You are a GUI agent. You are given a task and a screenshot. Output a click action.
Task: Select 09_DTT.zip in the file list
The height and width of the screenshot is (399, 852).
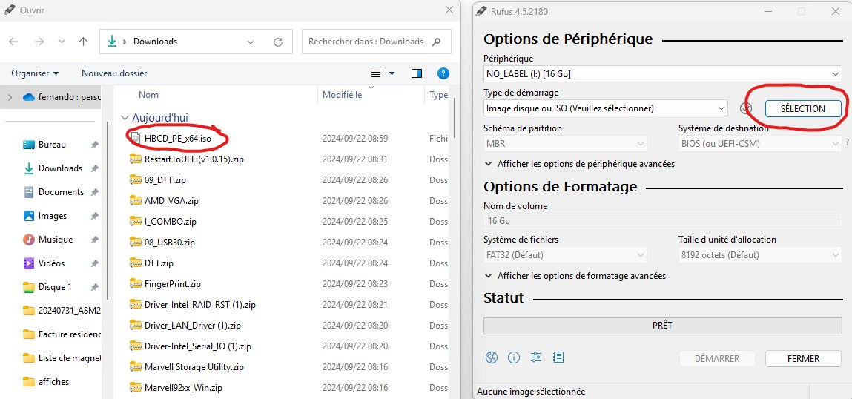click(165, 180)
